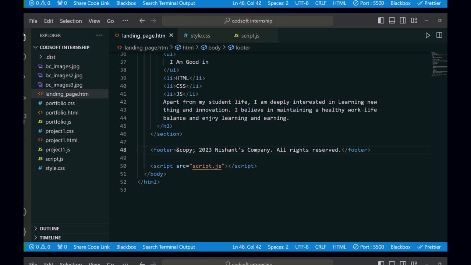Toggle bottom panel layout icon
This screenshot has width=471, height=265.
click(392, 21)
